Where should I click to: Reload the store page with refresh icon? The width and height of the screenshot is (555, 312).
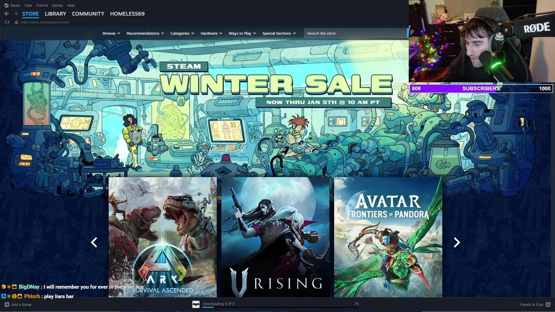pyautogui.click(x=7, y=22)
